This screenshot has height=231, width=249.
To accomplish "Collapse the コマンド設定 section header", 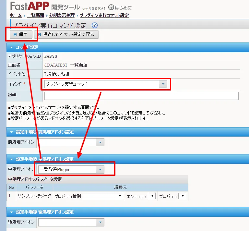I will pos(128,47).
